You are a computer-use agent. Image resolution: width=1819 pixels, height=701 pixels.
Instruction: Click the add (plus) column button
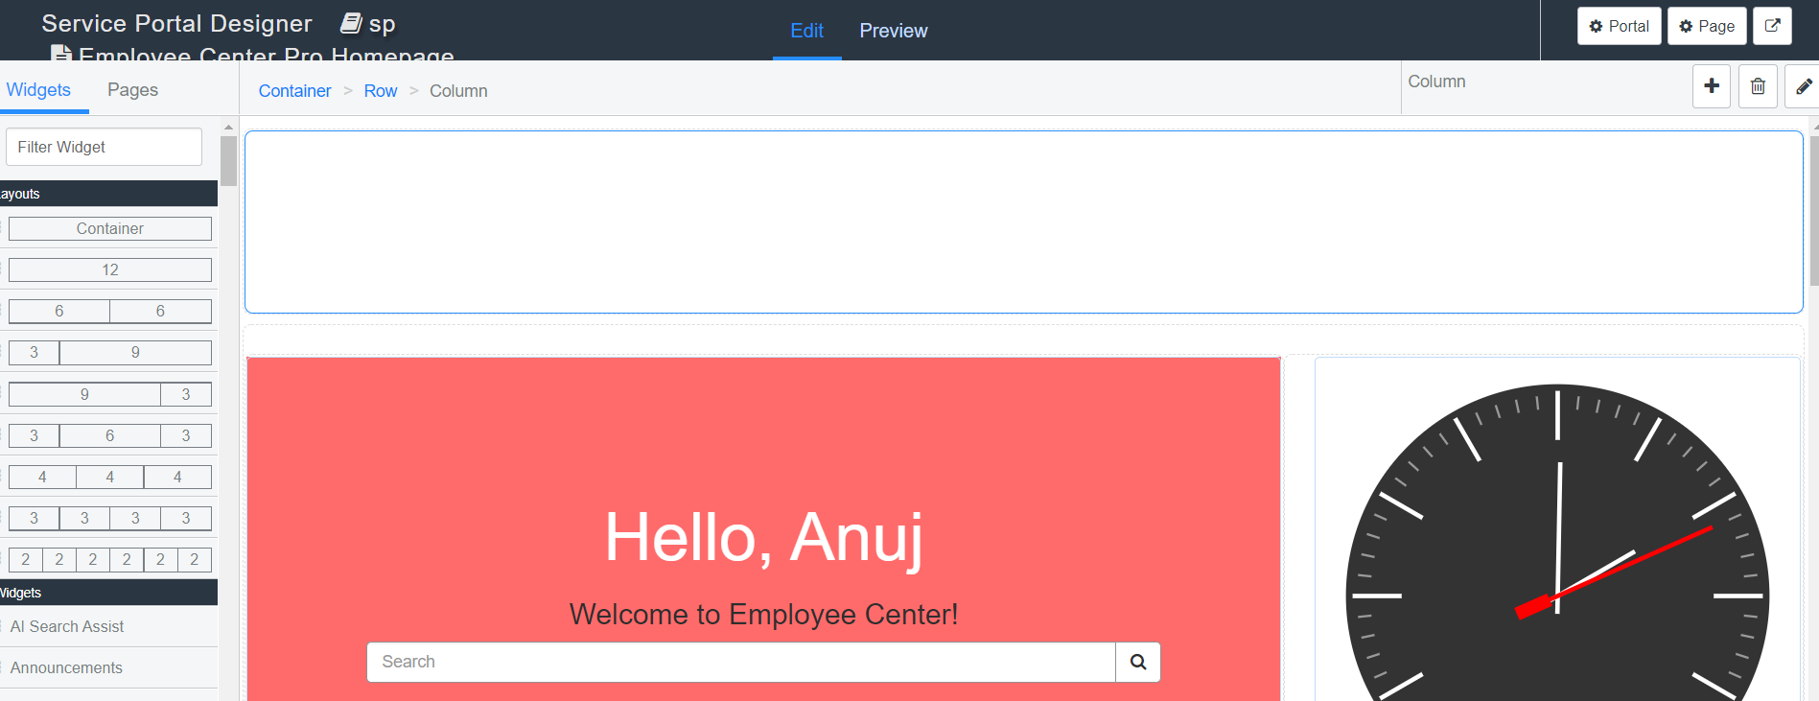(x=1712, y=86)
